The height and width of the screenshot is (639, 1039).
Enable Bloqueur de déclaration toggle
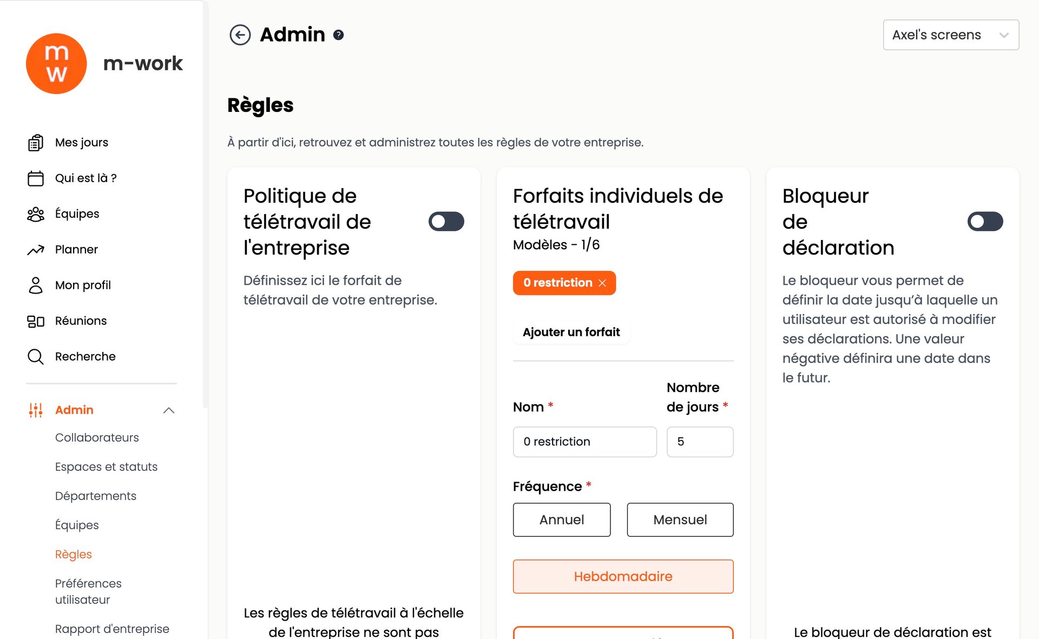click(985, 222)
